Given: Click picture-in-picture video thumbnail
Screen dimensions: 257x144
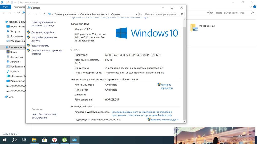Looking at the screenshot, I should 214,135.
